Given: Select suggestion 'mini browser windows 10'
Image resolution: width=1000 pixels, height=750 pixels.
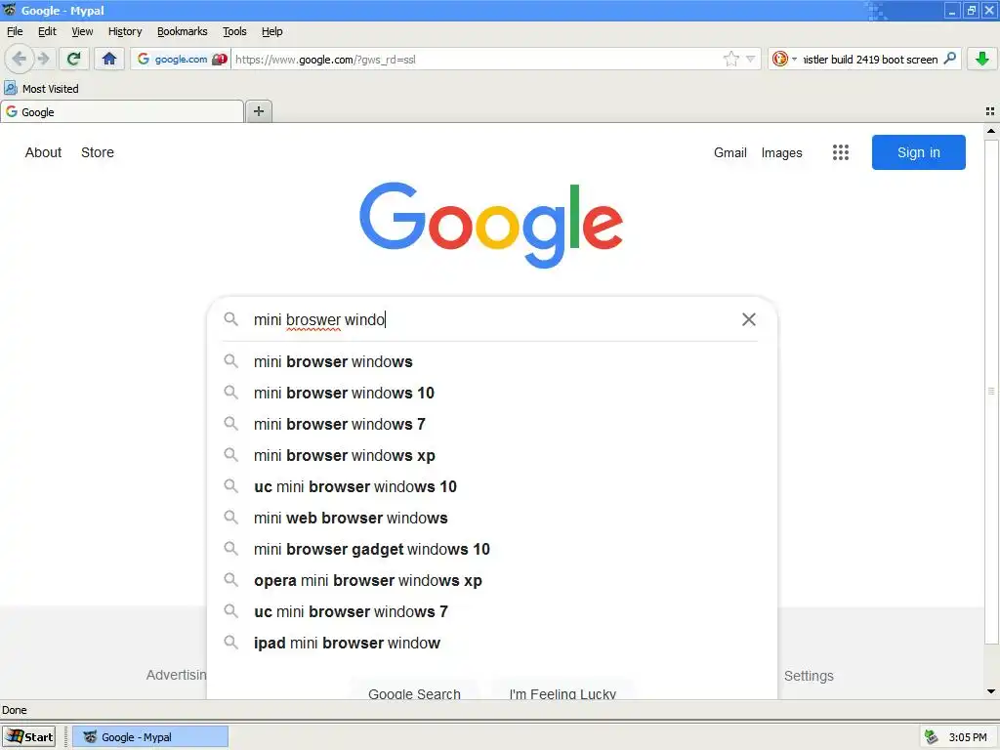Looking at the screenshot, I should [491, 393].
